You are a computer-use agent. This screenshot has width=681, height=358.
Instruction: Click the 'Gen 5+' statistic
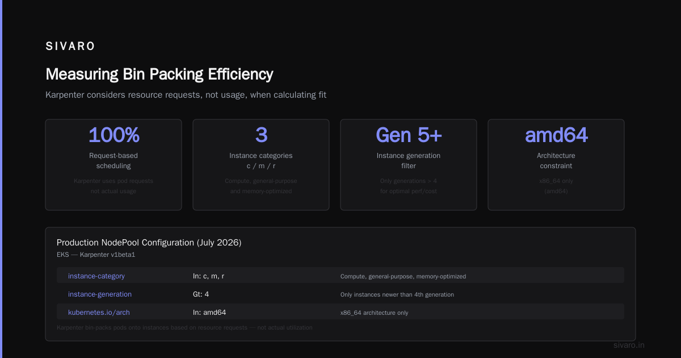click(409, 135)
